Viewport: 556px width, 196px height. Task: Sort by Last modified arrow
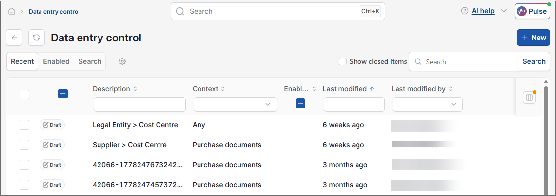click(372, 89)
